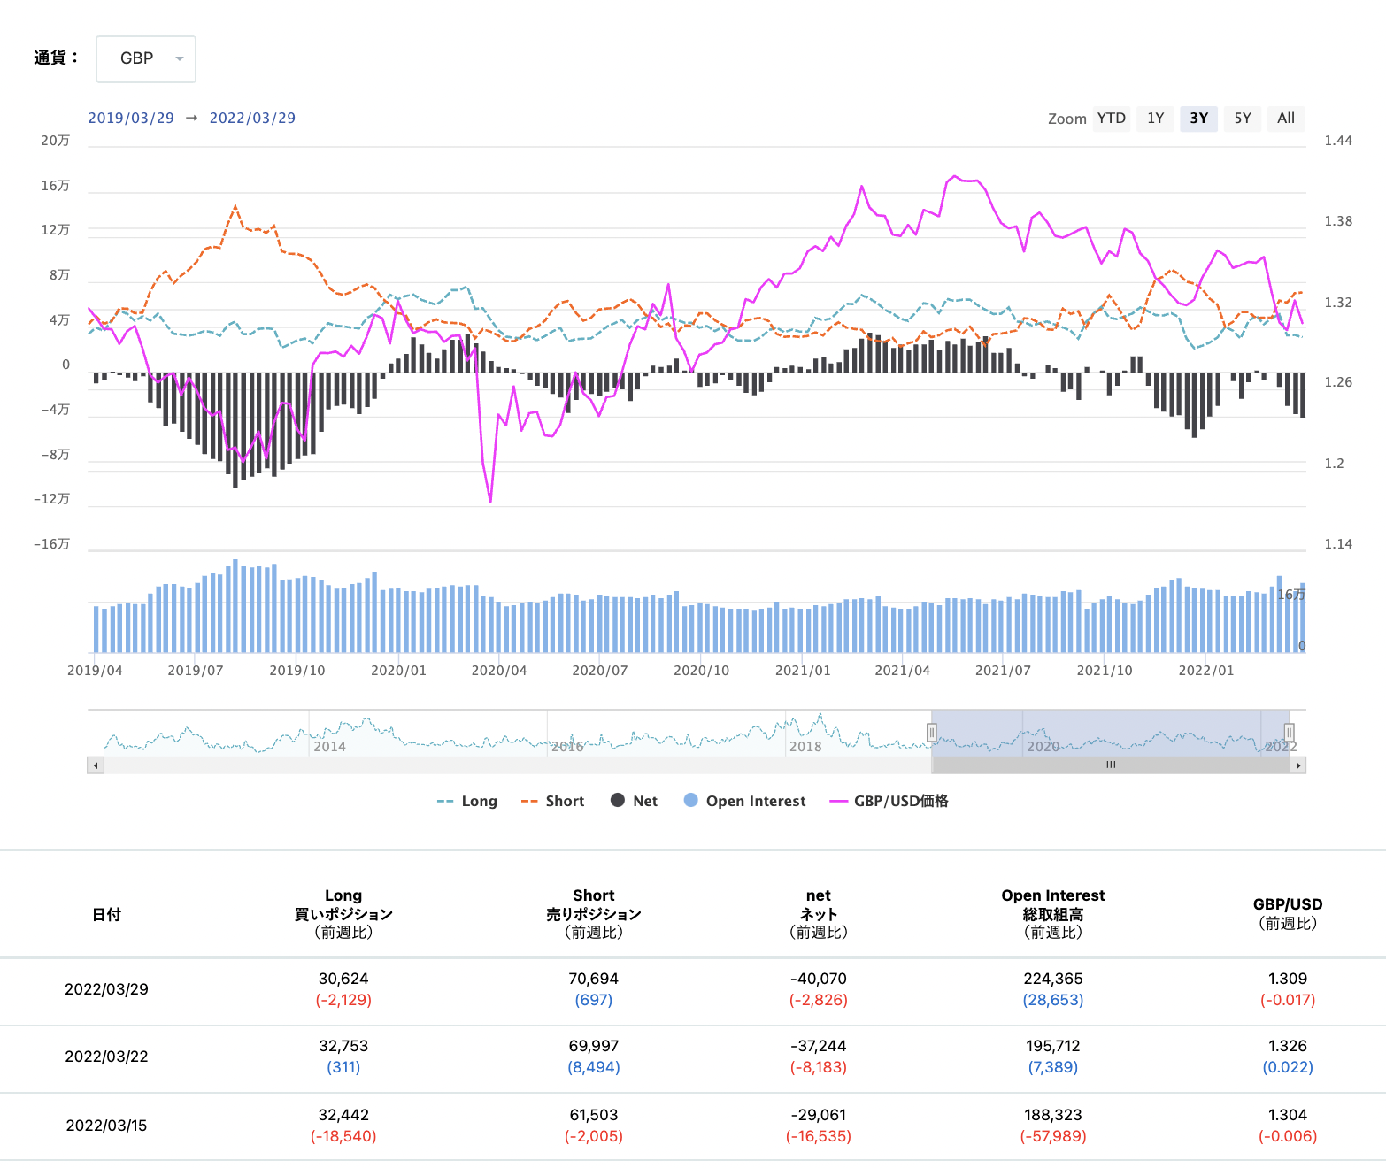Click the 日付 column header
The height and width of the screenshot is (1168, 1386).
106,915
